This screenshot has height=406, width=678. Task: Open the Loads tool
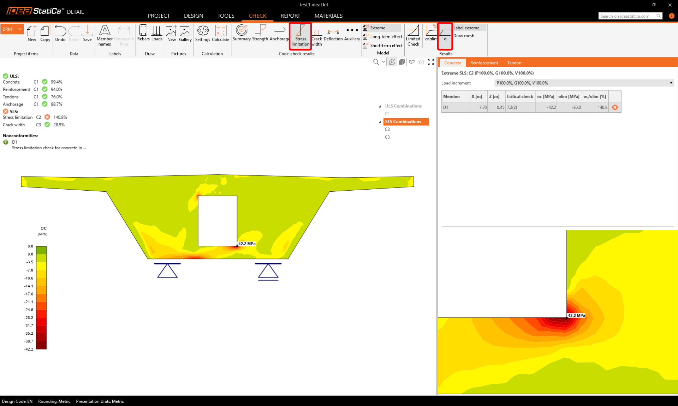point(157,33)
